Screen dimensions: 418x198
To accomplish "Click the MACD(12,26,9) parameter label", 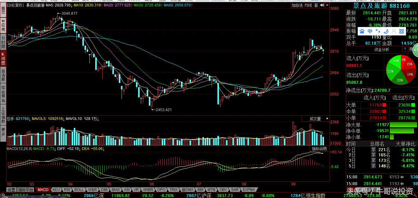I will click(20, 148).
